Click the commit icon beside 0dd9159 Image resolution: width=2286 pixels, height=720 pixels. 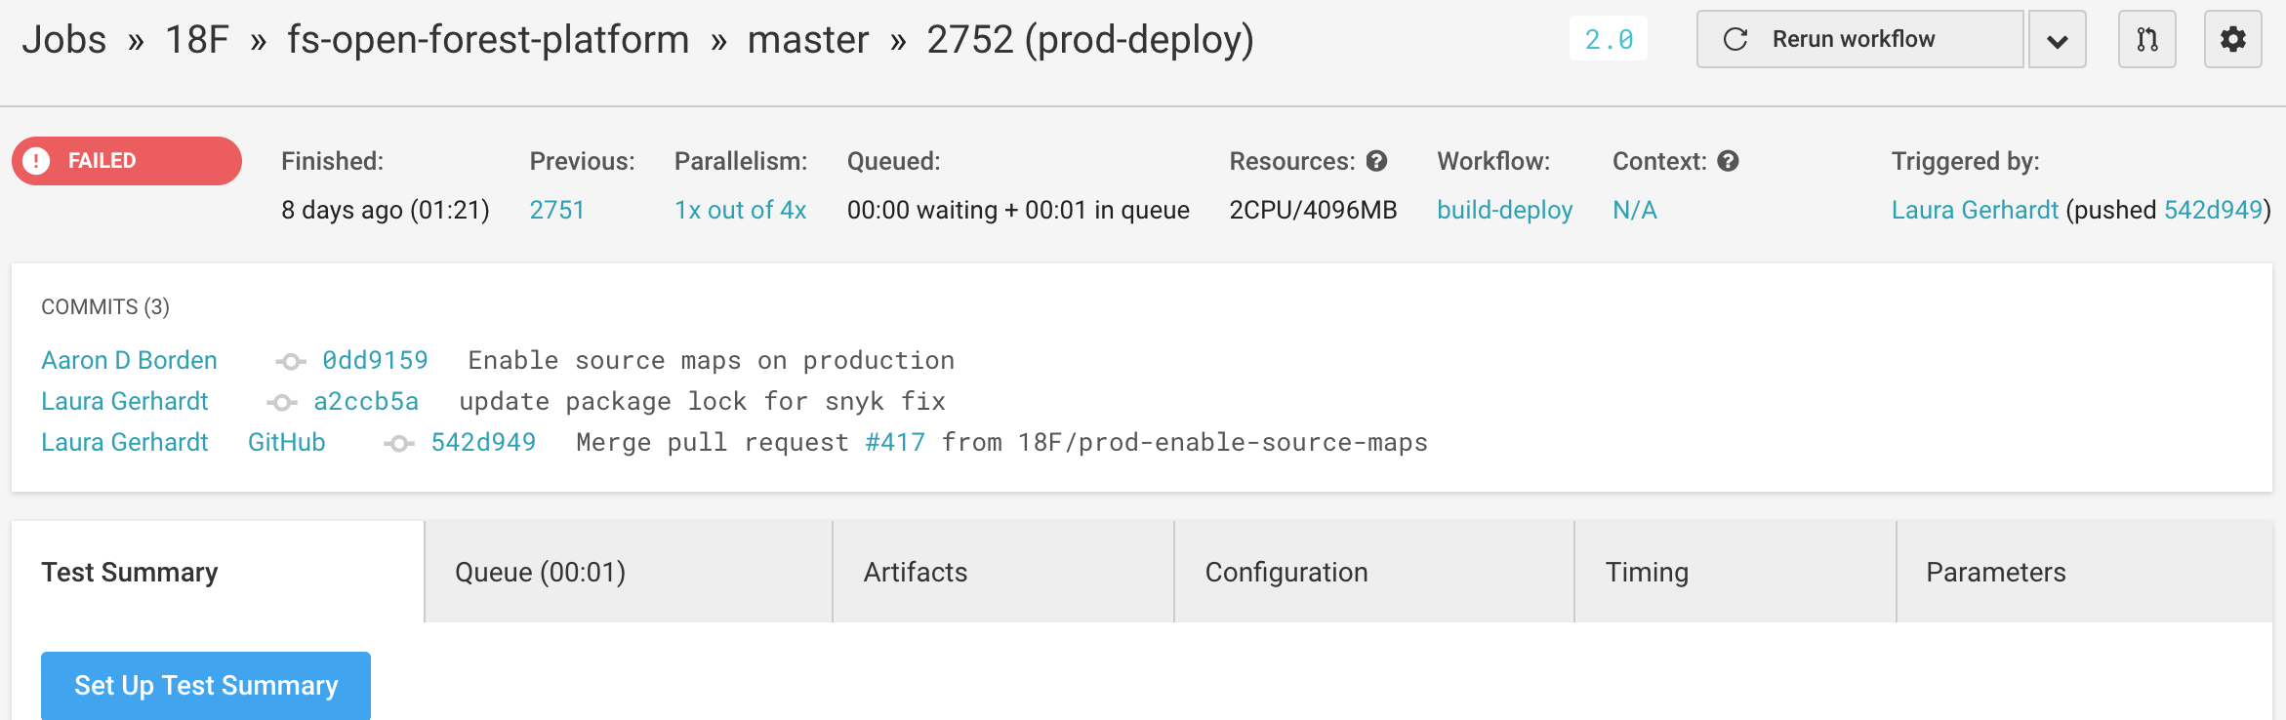[290, 362]
